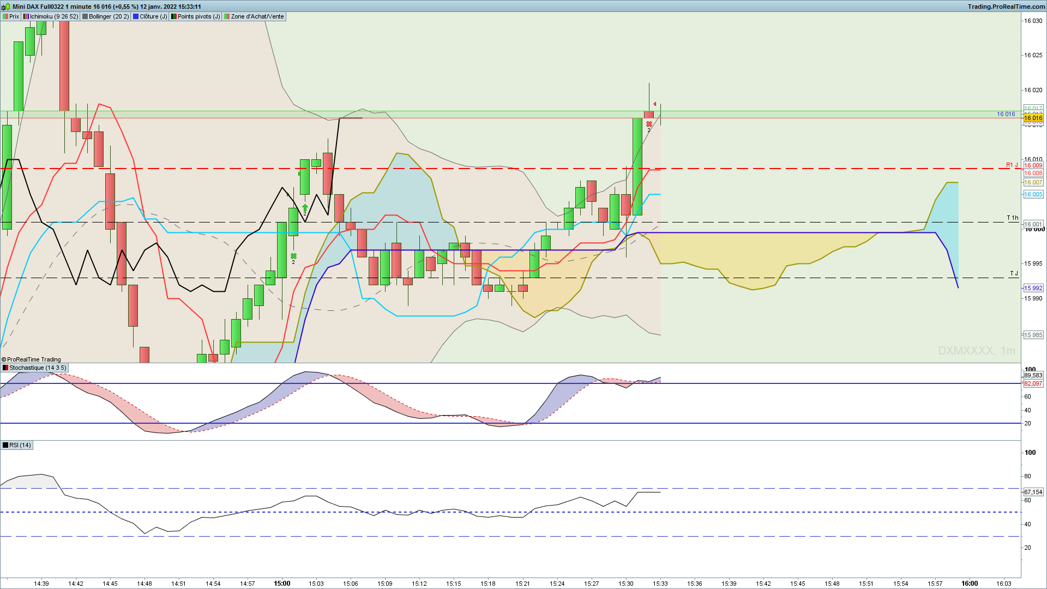Image resolution: width=1047 pixels, height=589 pixels.
Task: Click the 16:00 time axis label
Action: 970,584
